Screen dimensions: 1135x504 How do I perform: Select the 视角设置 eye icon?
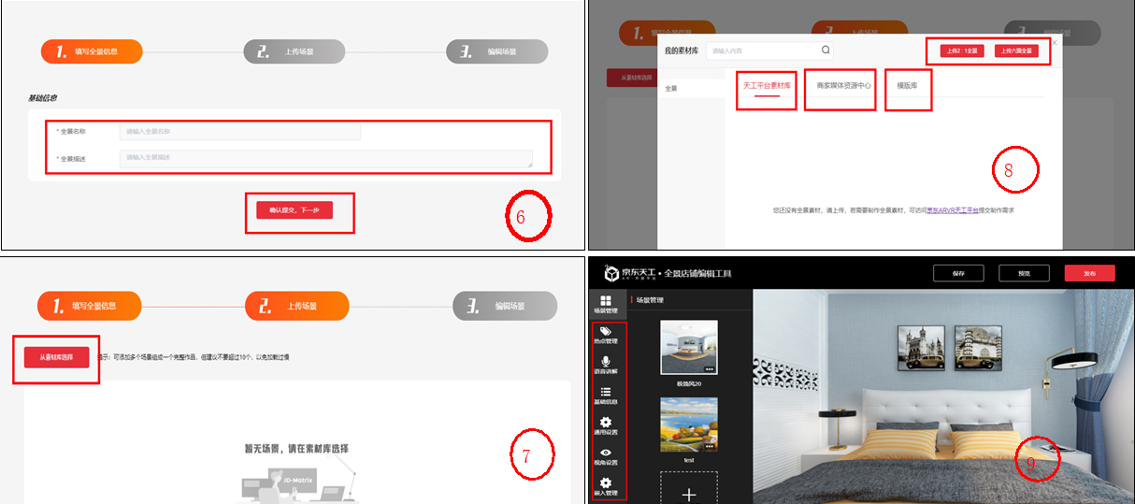[605, 454]
